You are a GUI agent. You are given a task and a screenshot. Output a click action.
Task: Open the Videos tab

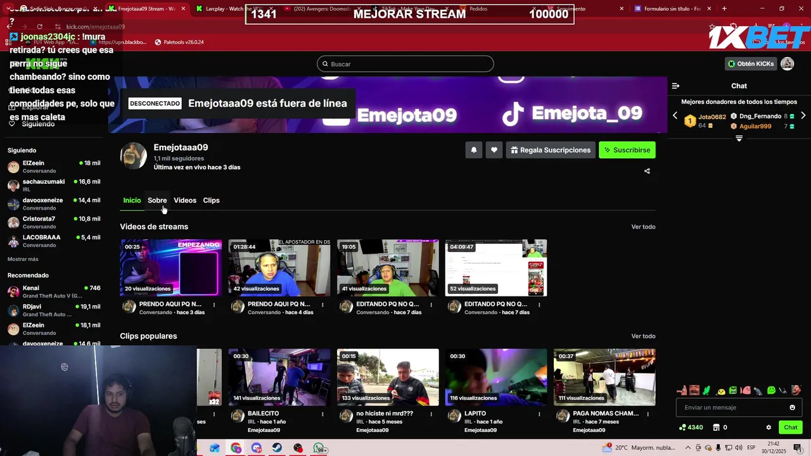[x=185, y=200]
